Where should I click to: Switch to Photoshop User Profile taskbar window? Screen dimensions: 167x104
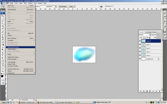[x=46, y=102]
